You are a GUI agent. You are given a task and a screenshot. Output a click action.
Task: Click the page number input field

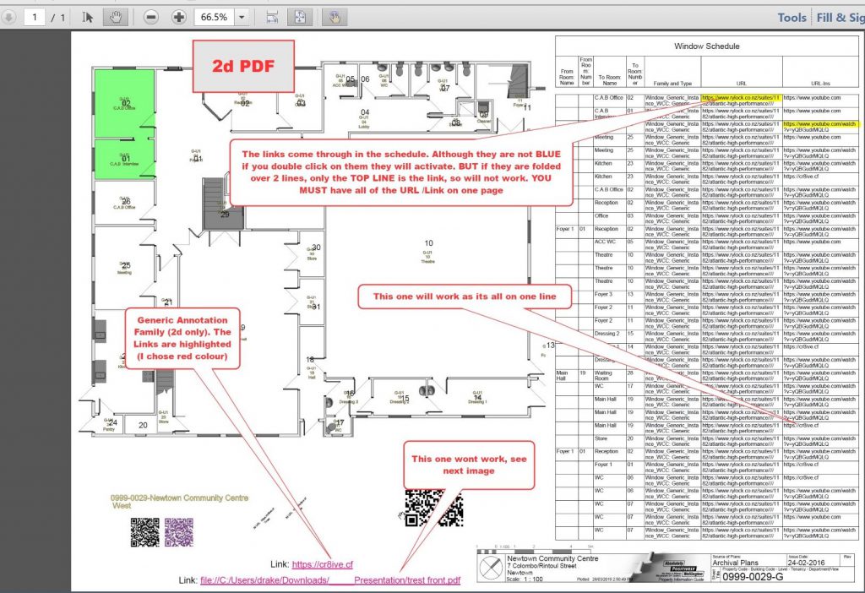click(35, 17)
